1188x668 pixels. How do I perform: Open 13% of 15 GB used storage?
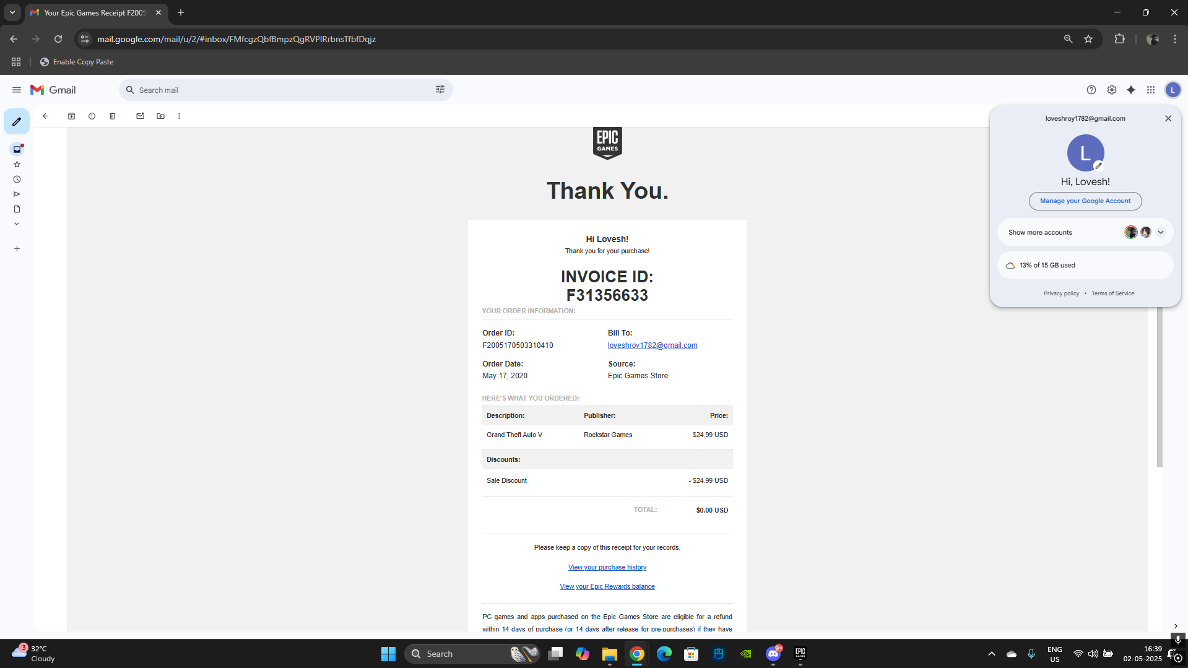pos(1085,265)
